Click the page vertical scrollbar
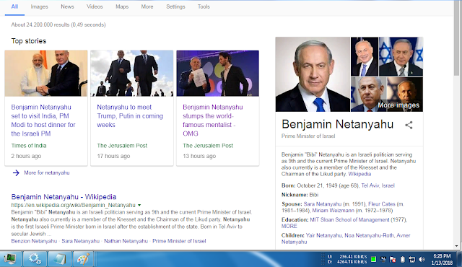This screenshot has width=462, height=267. tap(456, 38)
